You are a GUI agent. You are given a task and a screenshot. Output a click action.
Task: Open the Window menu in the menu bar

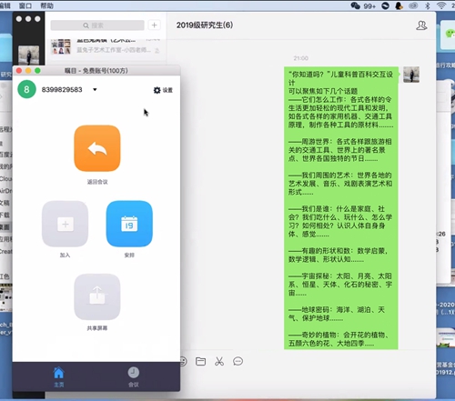click(x=25, y=5)
